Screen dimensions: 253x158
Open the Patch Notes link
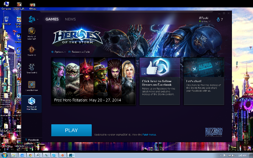149,134
